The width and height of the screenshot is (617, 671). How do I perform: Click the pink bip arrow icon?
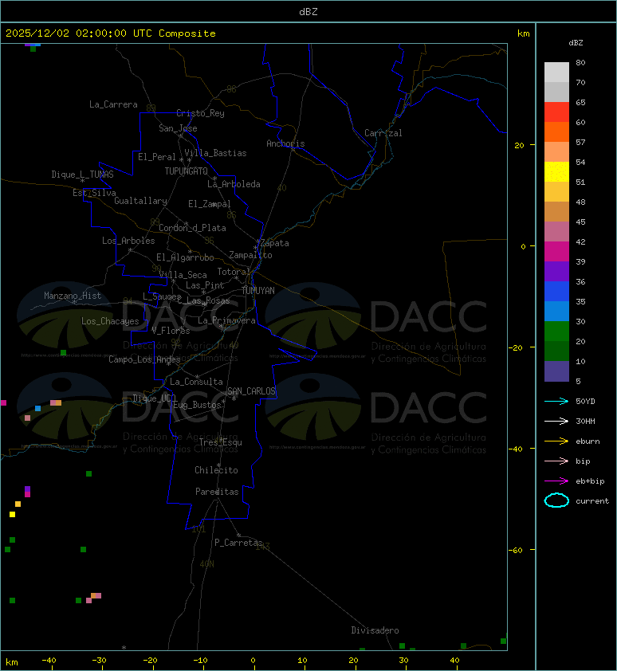556,461
